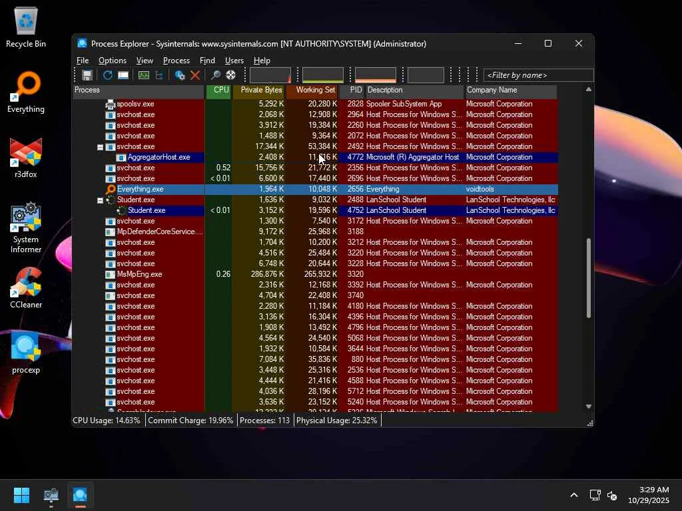The height and width of the screenshot is (511, 682).
Task: Select the child Student.exe row, PID 4752
Action: pyautogui.click(x=315, y=210)
